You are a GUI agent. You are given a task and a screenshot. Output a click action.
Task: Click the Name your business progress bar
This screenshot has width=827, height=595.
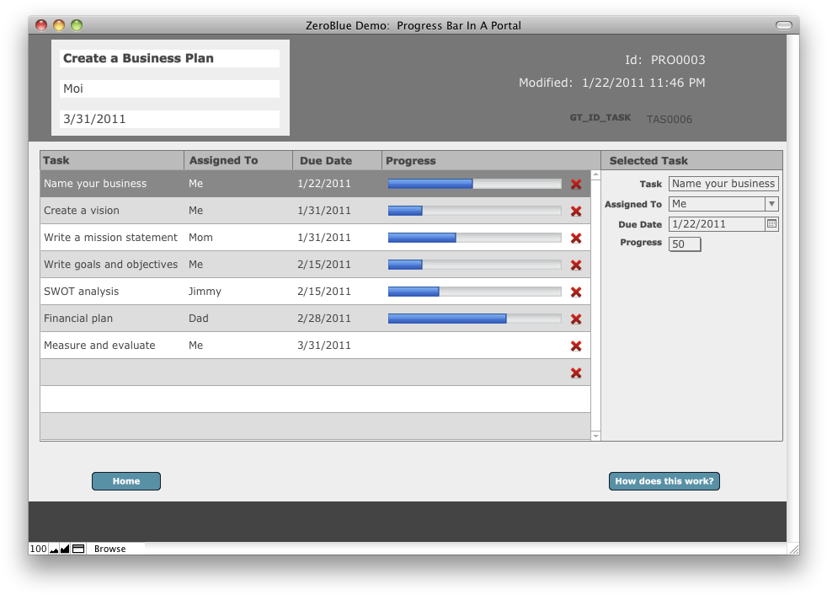[475, 184]
